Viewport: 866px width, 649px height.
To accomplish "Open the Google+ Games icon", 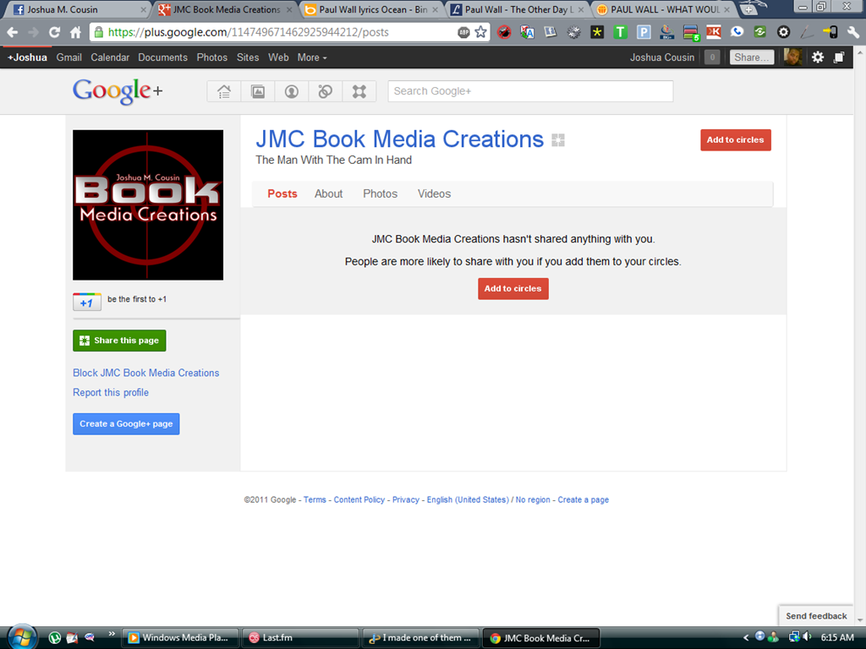I will tap(359, 91).
